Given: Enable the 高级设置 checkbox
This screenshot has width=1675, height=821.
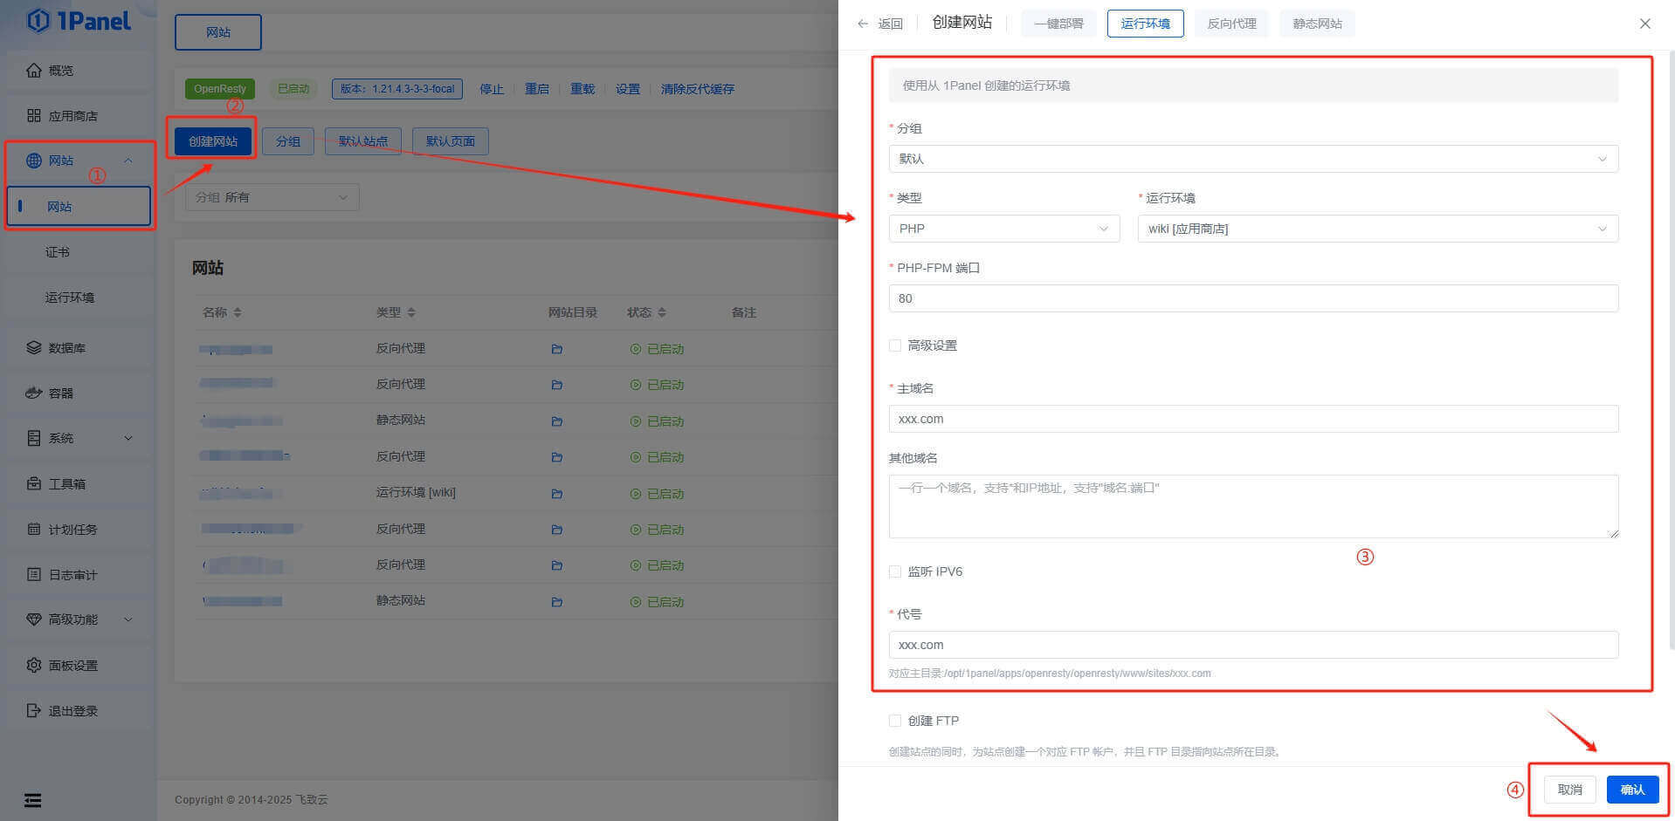Looking at the screenshot, I should click(x=895, y=346).
